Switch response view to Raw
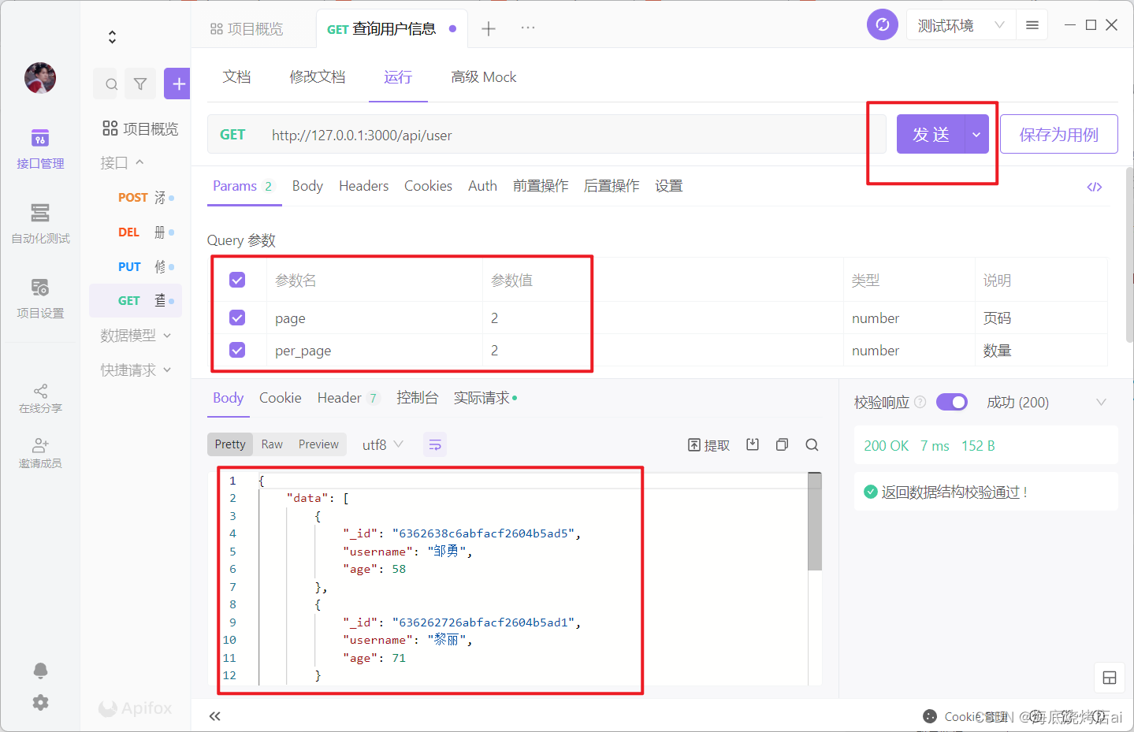The width and height of the screenshot is (1134, 732). click(272, 444)
